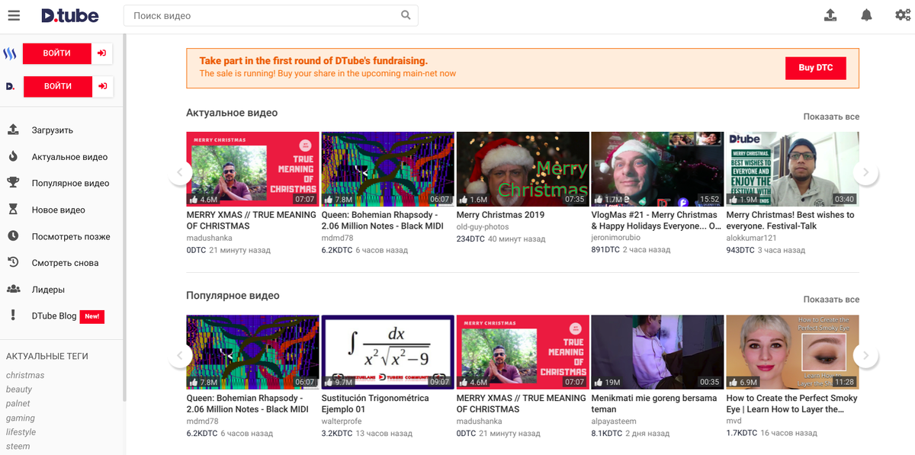This screenshot has width=915, height=455.
Task: Click the hourglass icon for Новое видео
Action: click(13, 210)
